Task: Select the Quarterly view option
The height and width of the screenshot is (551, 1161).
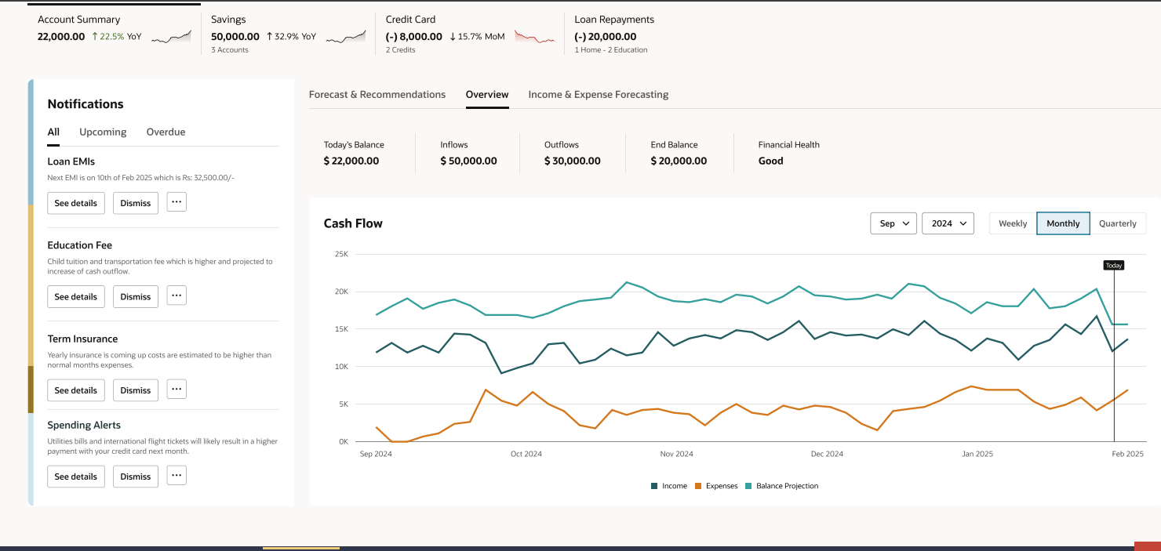Action: (x=1118, y=223)
